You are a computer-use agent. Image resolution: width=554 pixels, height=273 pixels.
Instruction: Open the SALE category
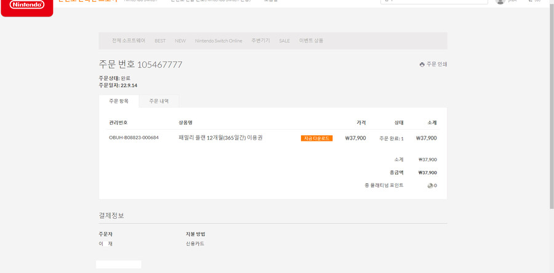284,41
